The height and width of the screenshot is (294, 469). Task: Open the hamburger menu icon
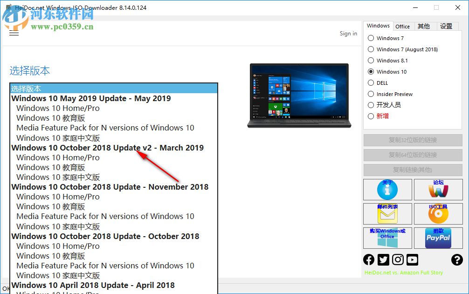pyautogui.click(x=14, y=33)
